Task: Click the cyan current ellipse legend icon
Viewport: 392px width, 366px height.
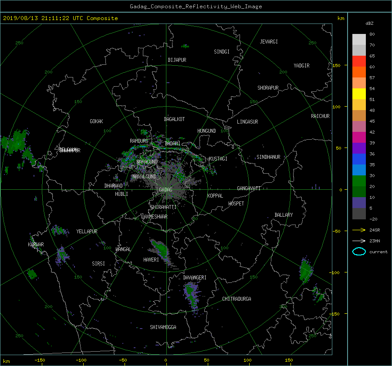Action: pos(359,252)
